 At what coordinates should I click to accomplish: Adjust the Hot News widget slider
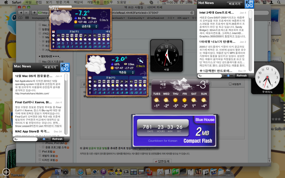click(x=228, y=75)
